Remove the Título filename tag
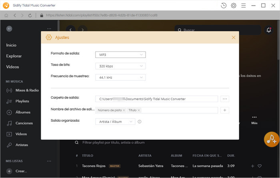Image resolution: width=280 pixels, height=178 pixels. [x=138, y=110]
